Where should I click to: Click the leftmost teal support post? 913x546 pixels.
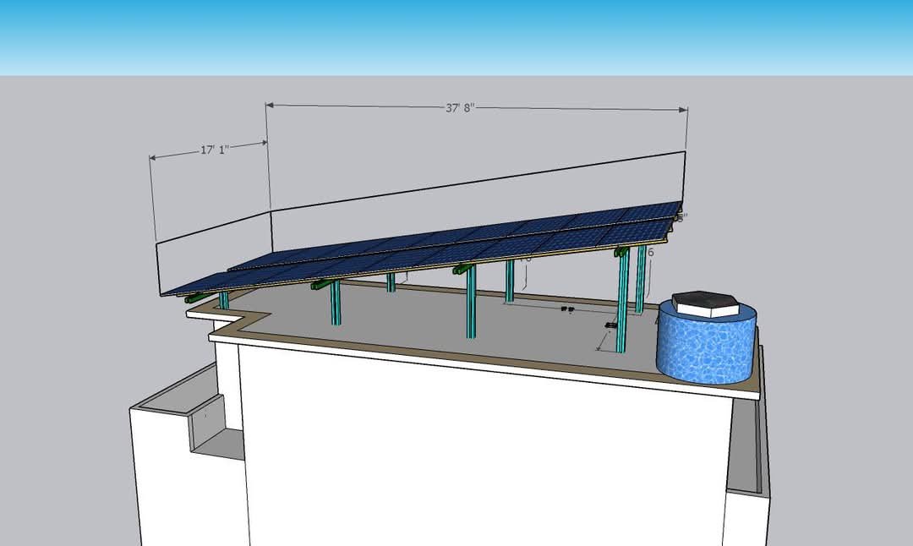[224, 300]
